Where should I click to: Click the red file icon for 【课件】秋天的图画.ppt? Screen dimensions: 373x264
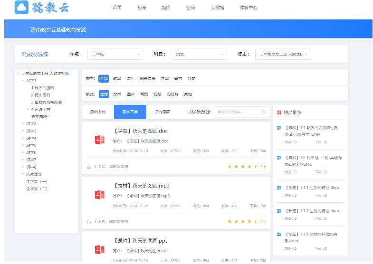tap(99, 250)
